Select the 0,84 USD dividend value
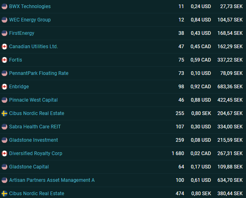 (x=201, y=20)
